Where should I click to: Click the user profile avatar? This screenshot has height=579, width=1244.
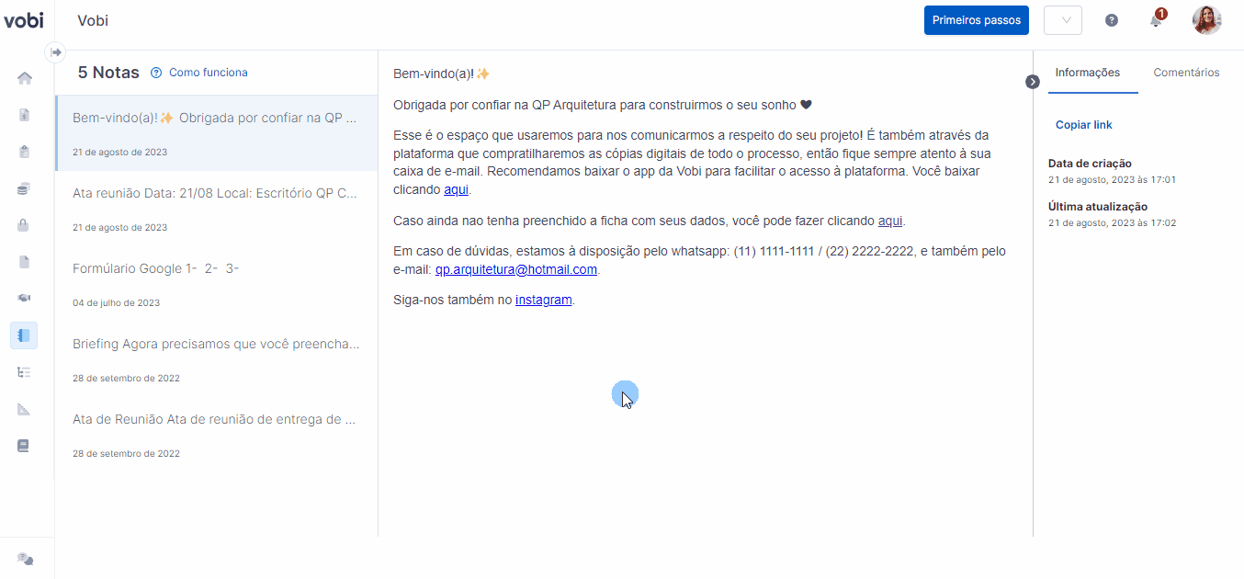[x=1207, y=20]
